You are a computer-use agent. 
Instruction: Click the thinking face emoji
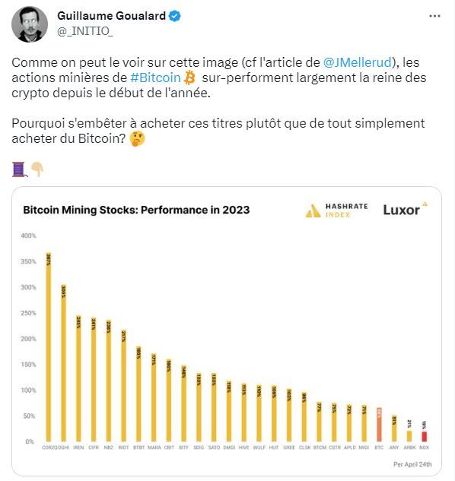137,138
